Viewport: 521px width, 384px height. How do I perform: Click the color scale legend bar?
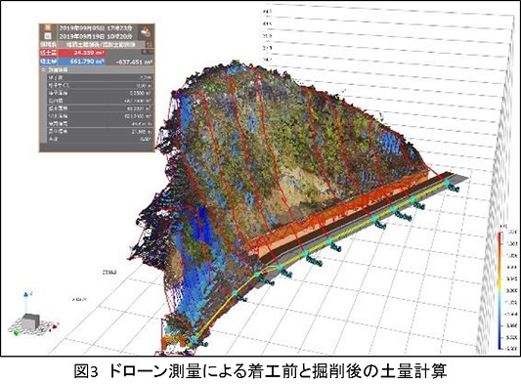[x=499, y=290]
